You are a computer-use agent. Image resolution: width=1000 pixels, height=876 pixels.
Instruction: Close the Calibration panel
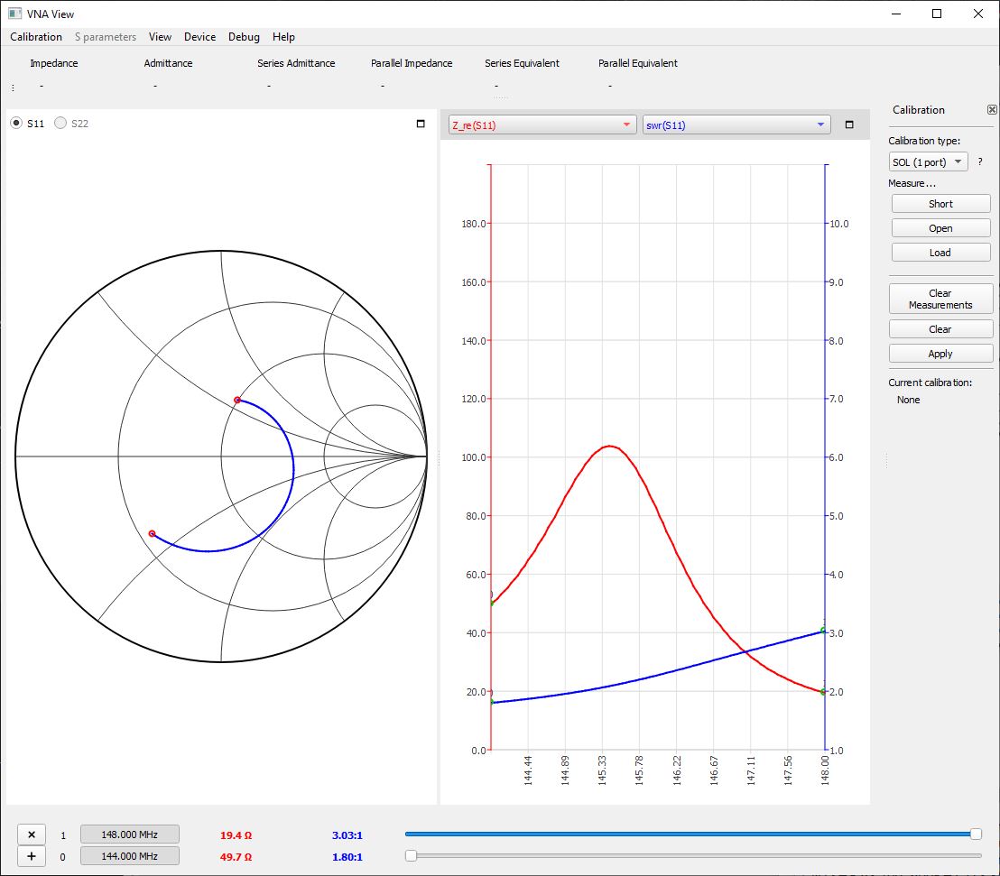(992, 110)
